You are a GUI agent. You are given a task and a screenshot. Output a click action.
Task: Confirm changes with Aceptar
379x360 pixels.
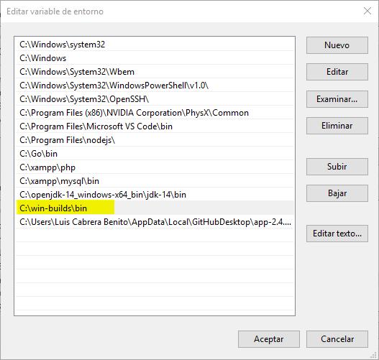[268, 339]
